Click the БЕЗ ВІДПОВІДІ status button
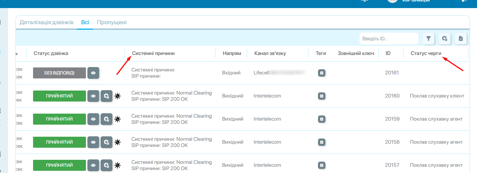The height and width of the screenshot is (173, 477). (x=59, y=73)
